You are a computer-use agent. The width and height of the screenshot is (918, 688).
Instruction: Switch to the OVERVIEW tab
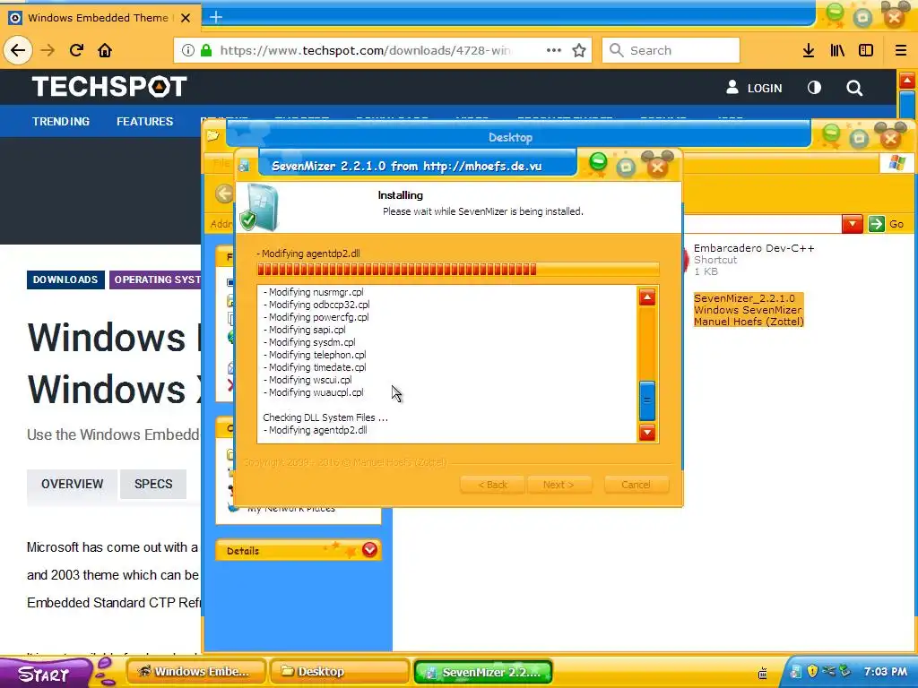coord(72,484)
